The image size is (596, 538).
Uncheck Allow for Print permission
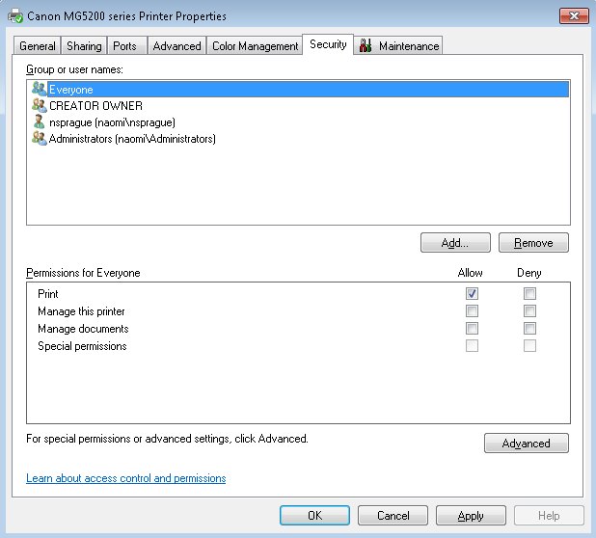[472, 294]
